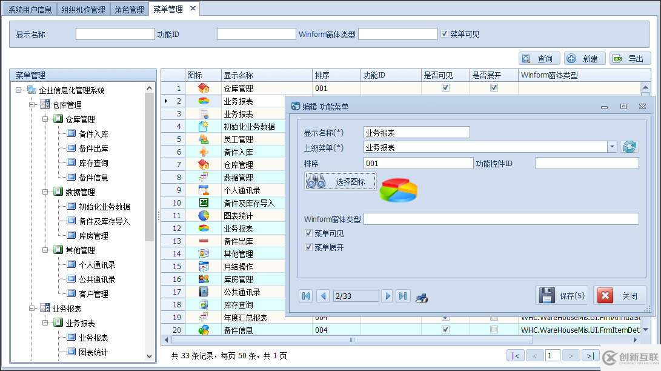Image resolution: width=661 pixels, height=371 pixels.
Task: Click the Excel icon for 备件及库存导入
Action: [x=204, y=203]
